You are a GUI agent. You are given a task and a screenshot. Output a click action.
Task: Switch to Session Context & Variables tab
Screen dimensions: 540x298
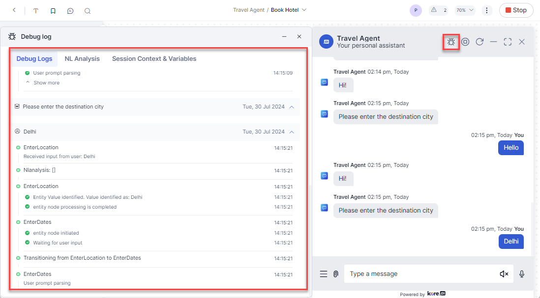[154, 59]
